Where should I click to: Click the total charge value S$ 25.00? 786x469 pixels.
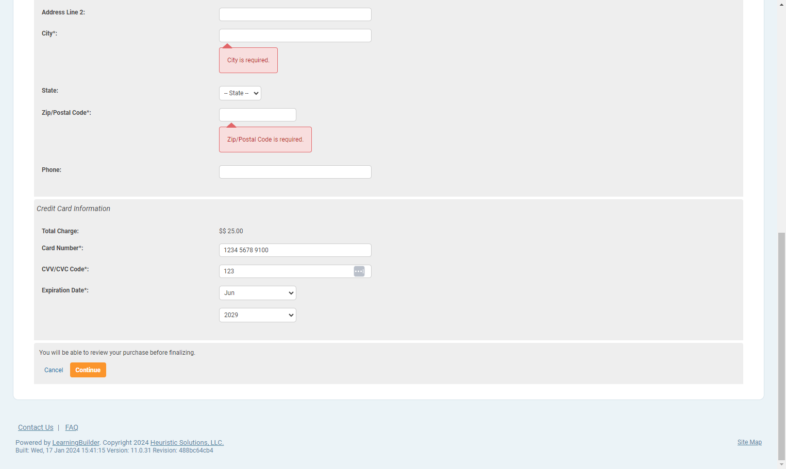click(231, 231)
